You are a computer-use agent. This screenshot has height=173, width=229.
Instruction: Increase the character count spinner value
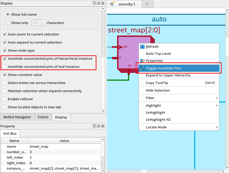click(43, 21)
